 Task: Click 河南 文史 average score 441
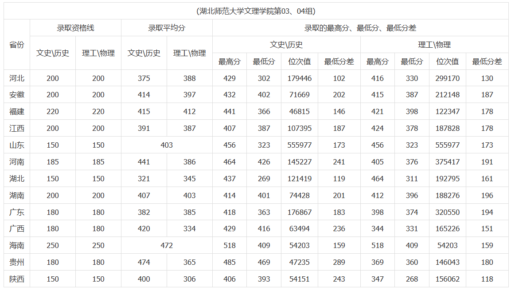pos(144,162)
